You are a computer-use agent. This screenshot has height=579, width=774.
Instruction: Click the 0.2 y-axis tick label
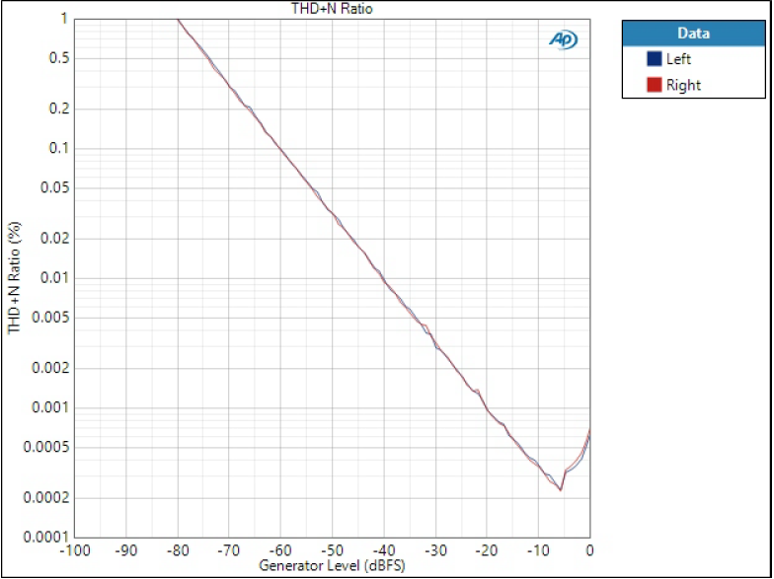coord(59,109)
